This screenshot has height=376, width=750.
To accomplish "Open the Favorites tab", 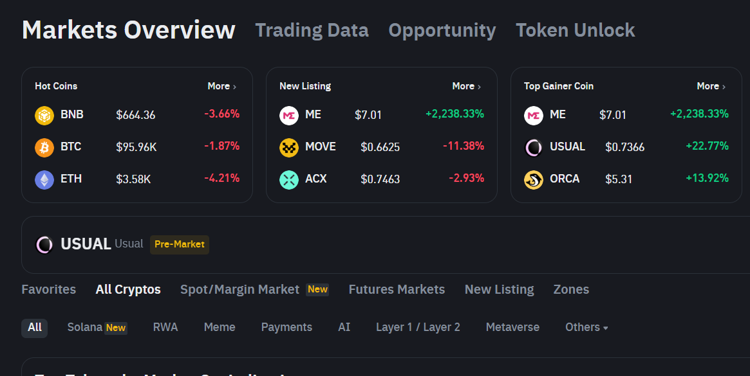I will (x=49, y=289).
